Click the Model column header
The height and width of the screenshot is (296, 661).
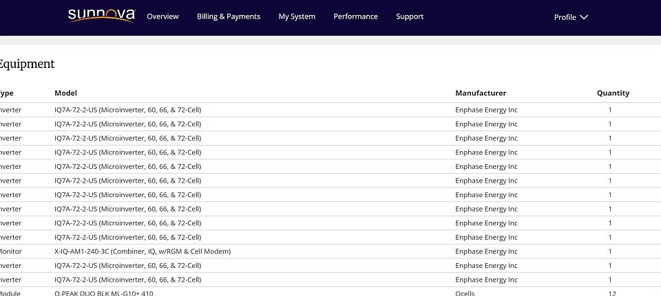pyautogui.click(x=65, y=93)
